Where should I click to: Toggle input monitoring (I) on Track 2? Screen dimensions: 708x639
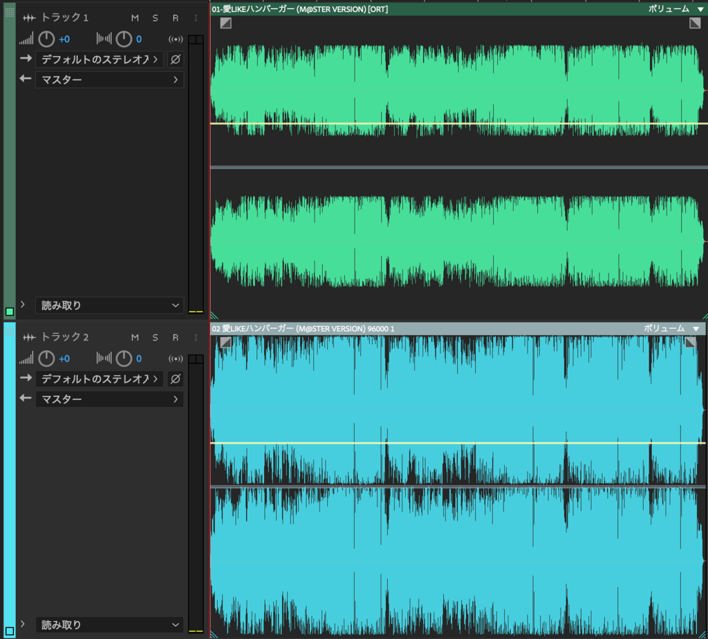pyautogui.click(x=196, y=338)
